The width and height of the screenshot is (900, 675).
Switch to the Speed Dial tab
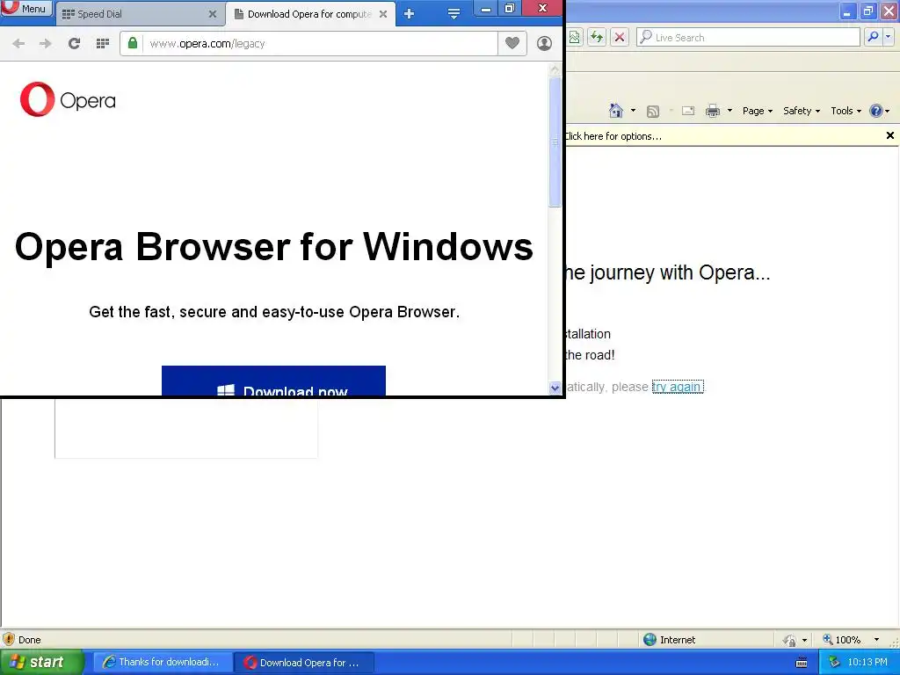138,14
